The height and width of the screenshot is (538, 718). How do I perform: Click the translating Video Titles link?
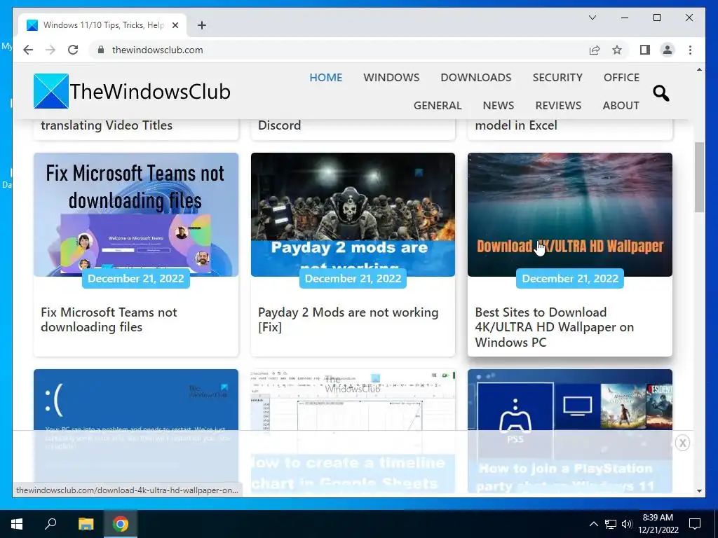[x=107, y=125]
